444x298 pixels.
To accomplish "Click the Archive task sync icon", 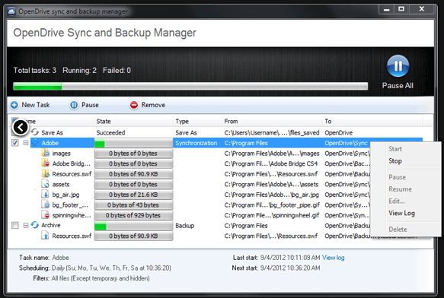I will click(35, 225).
